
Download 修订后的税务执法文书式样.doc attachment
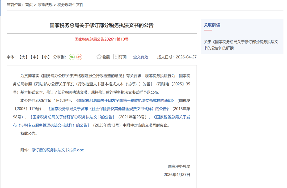pyautogui.click(x=58, y=150)
